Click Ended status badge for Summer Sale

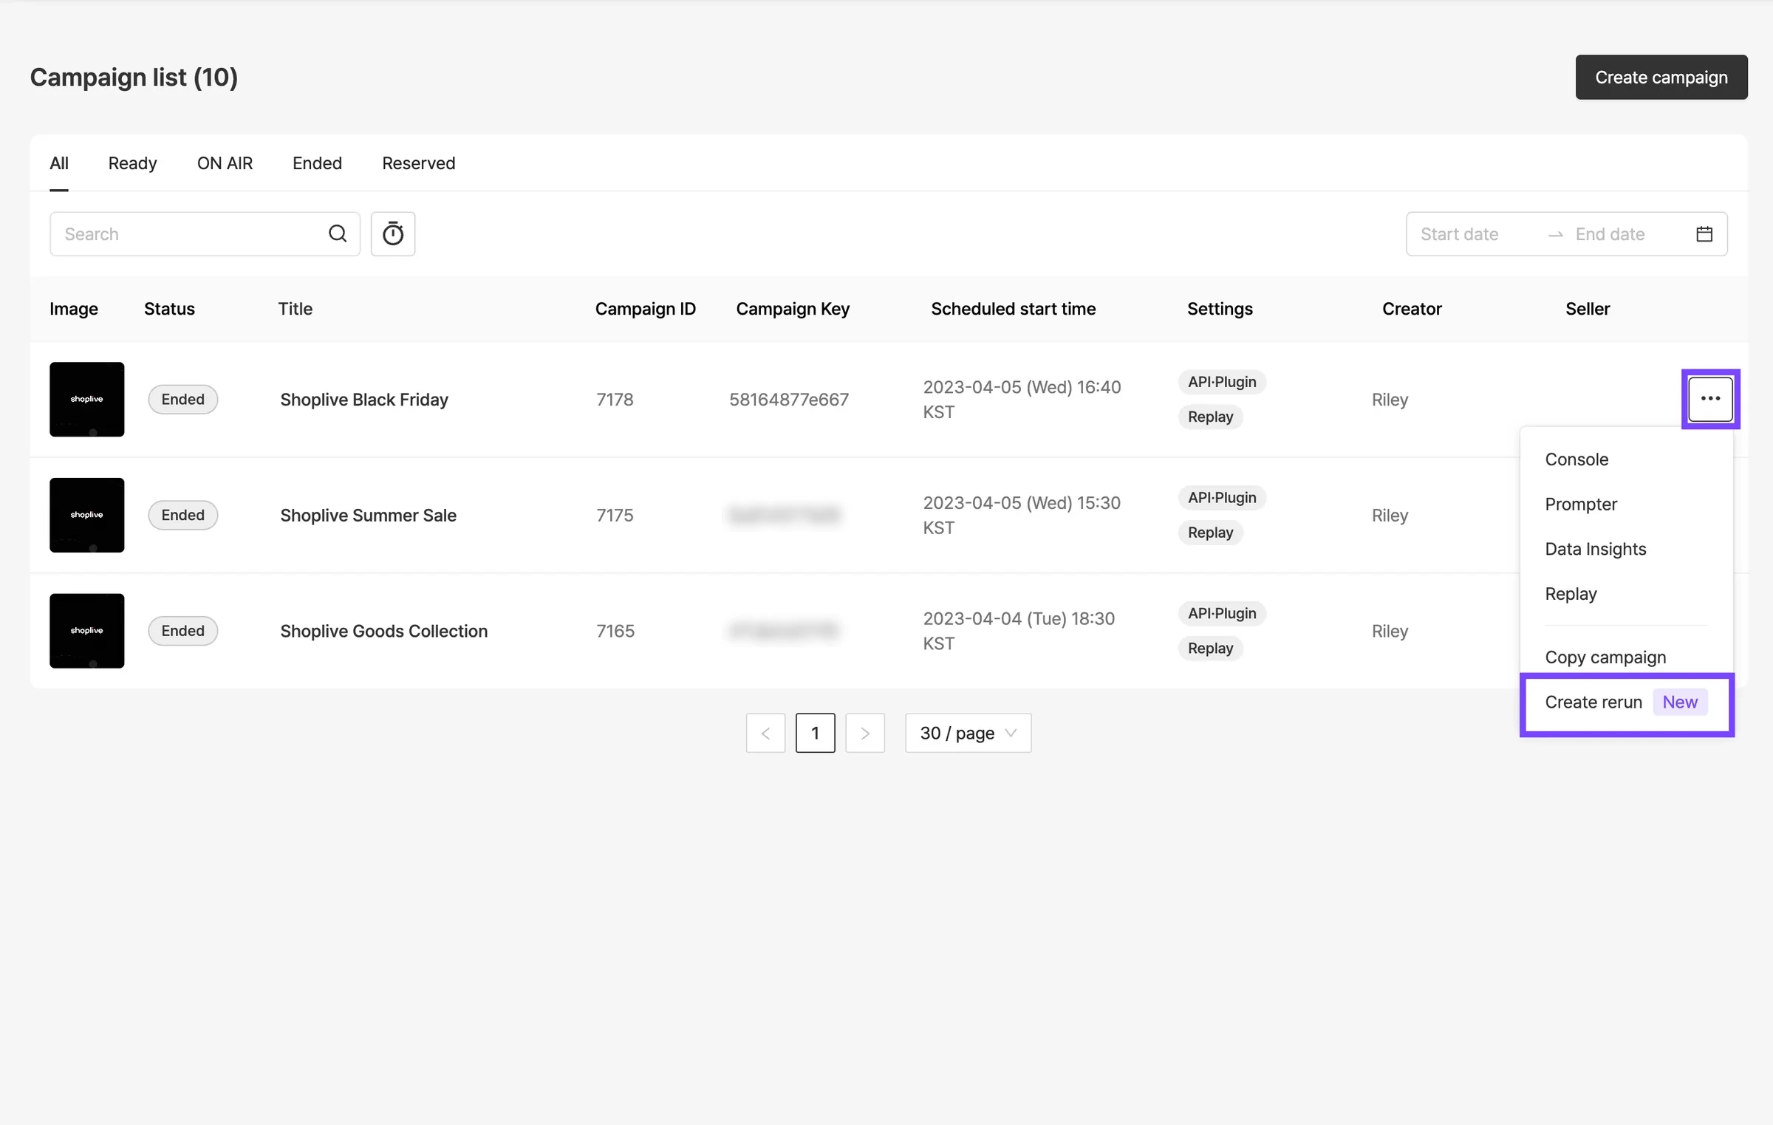pyautogui.click(x=183, y=515)
